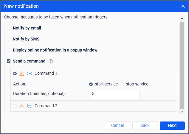
Task: Click the scrollbar down arrow
Action: pos(182,112)
